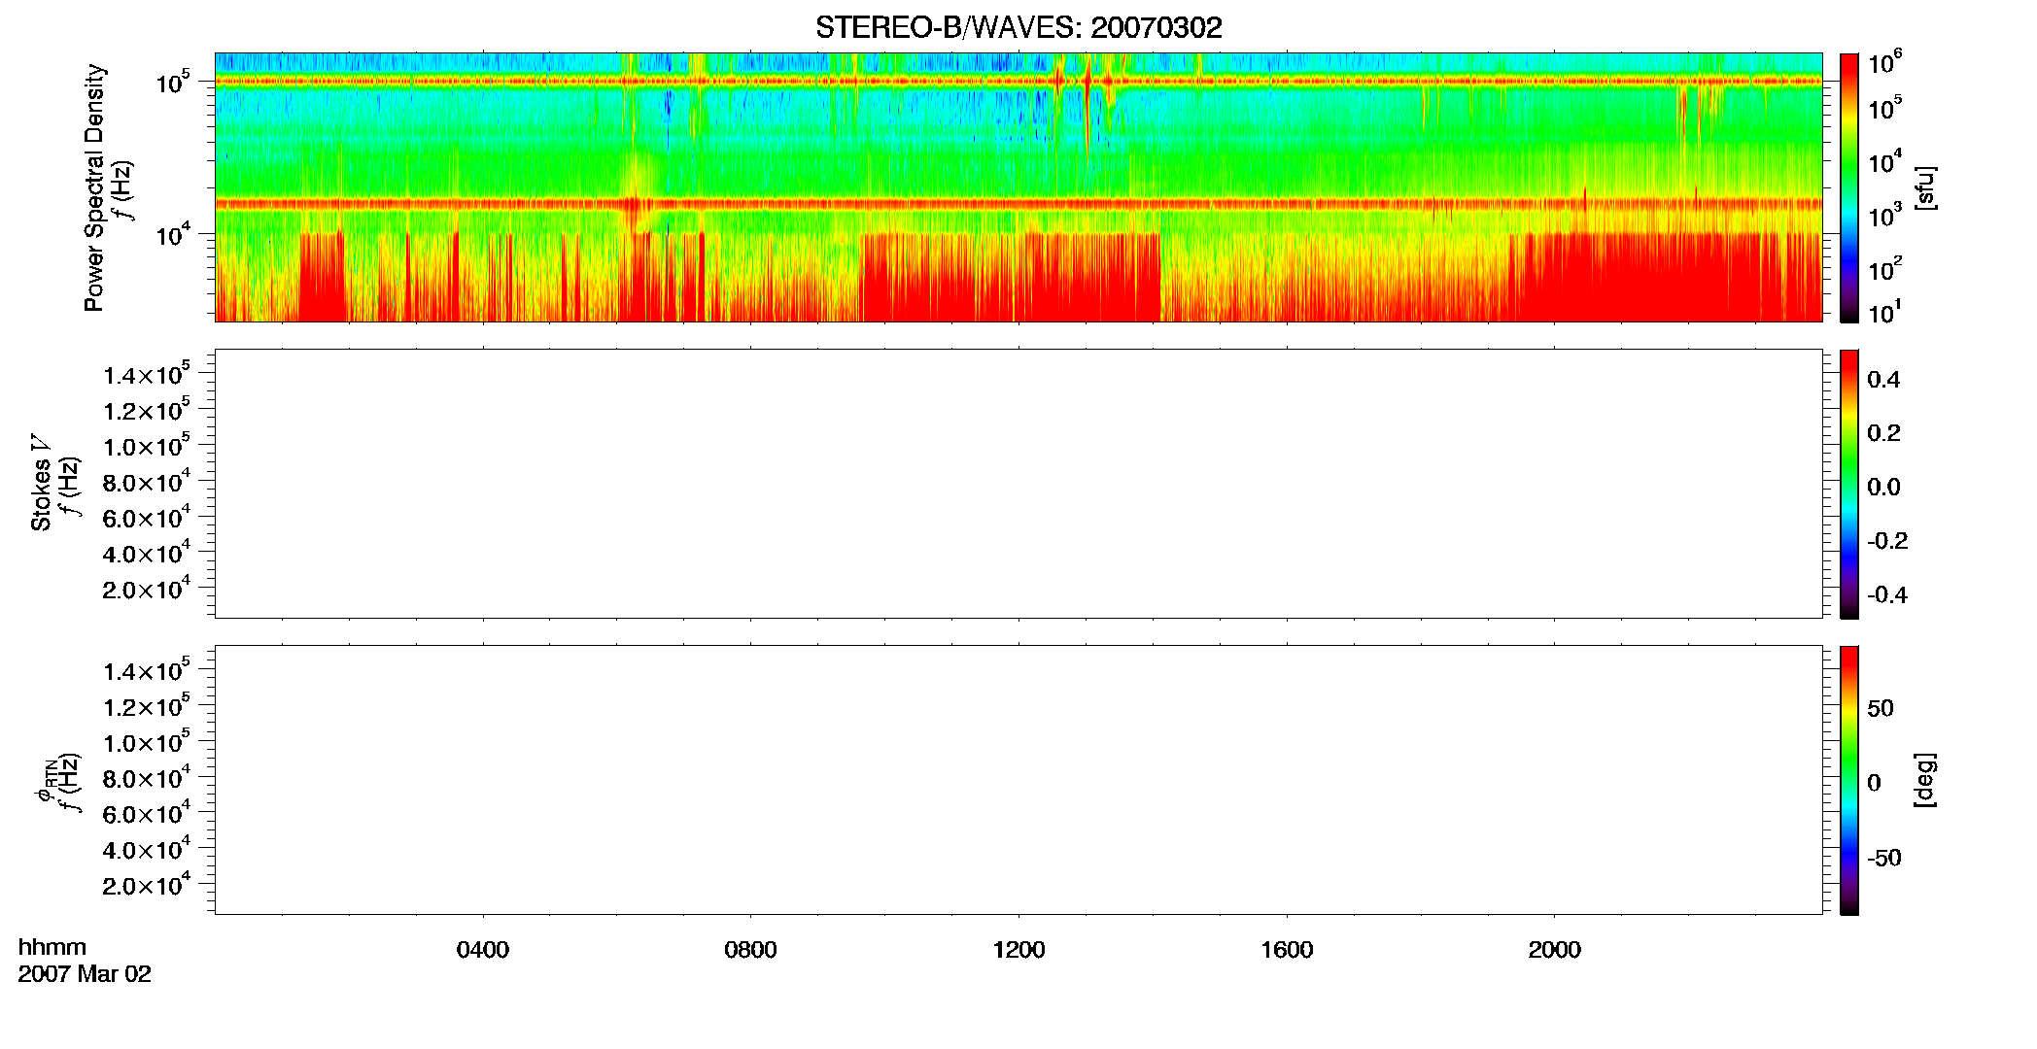The width and height of the screenshot is (2037, 1049).
Task: Click the empty Stokes V panel
Action: (1018, 484)
